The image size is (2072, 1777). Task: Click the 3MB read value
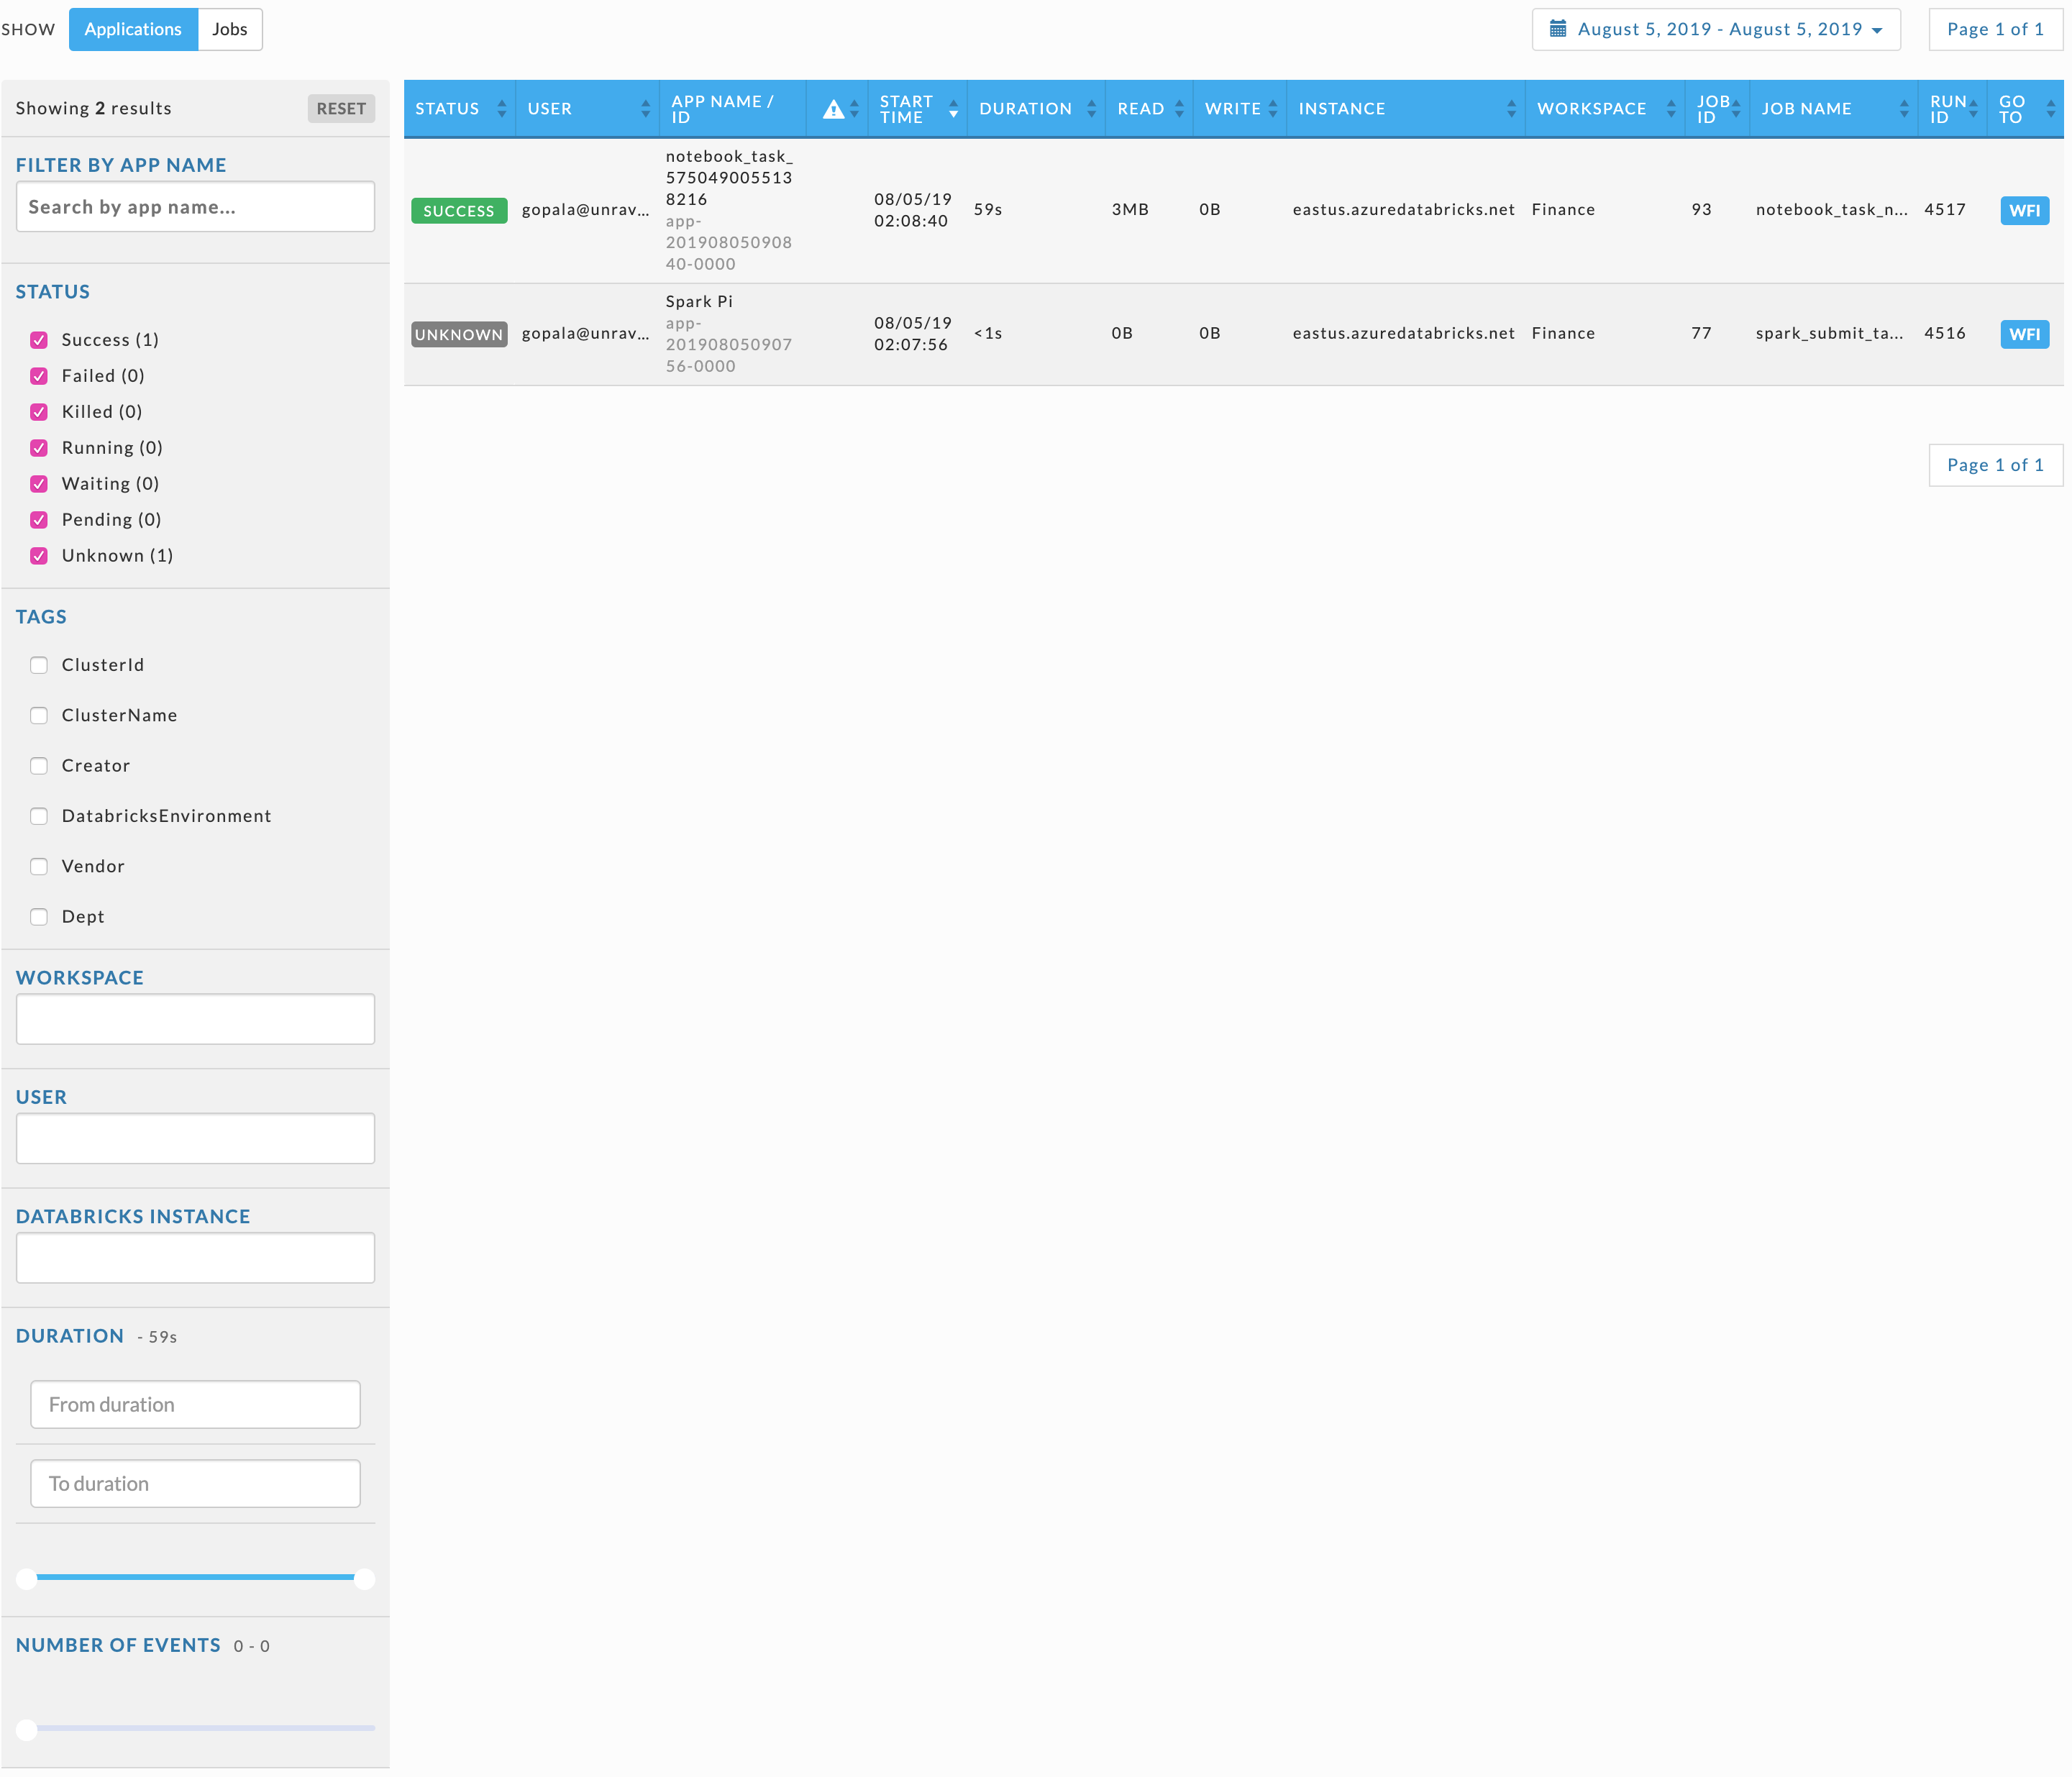1130,210
